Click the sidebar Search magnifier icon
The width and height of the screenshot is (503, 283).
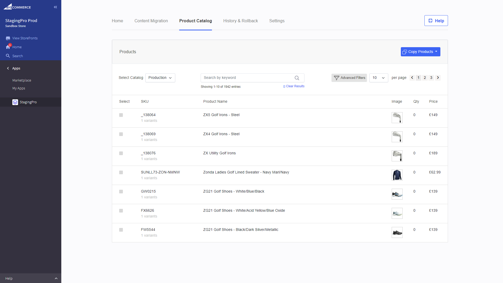(8, 56)
